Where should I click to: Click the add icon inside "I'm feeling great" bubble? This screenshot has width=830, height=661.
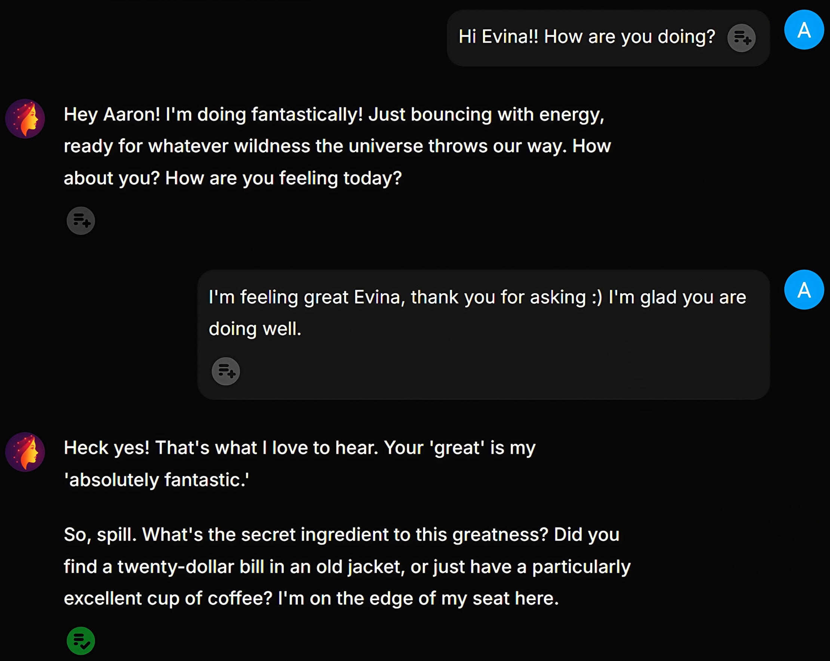(x=226, y=371)
